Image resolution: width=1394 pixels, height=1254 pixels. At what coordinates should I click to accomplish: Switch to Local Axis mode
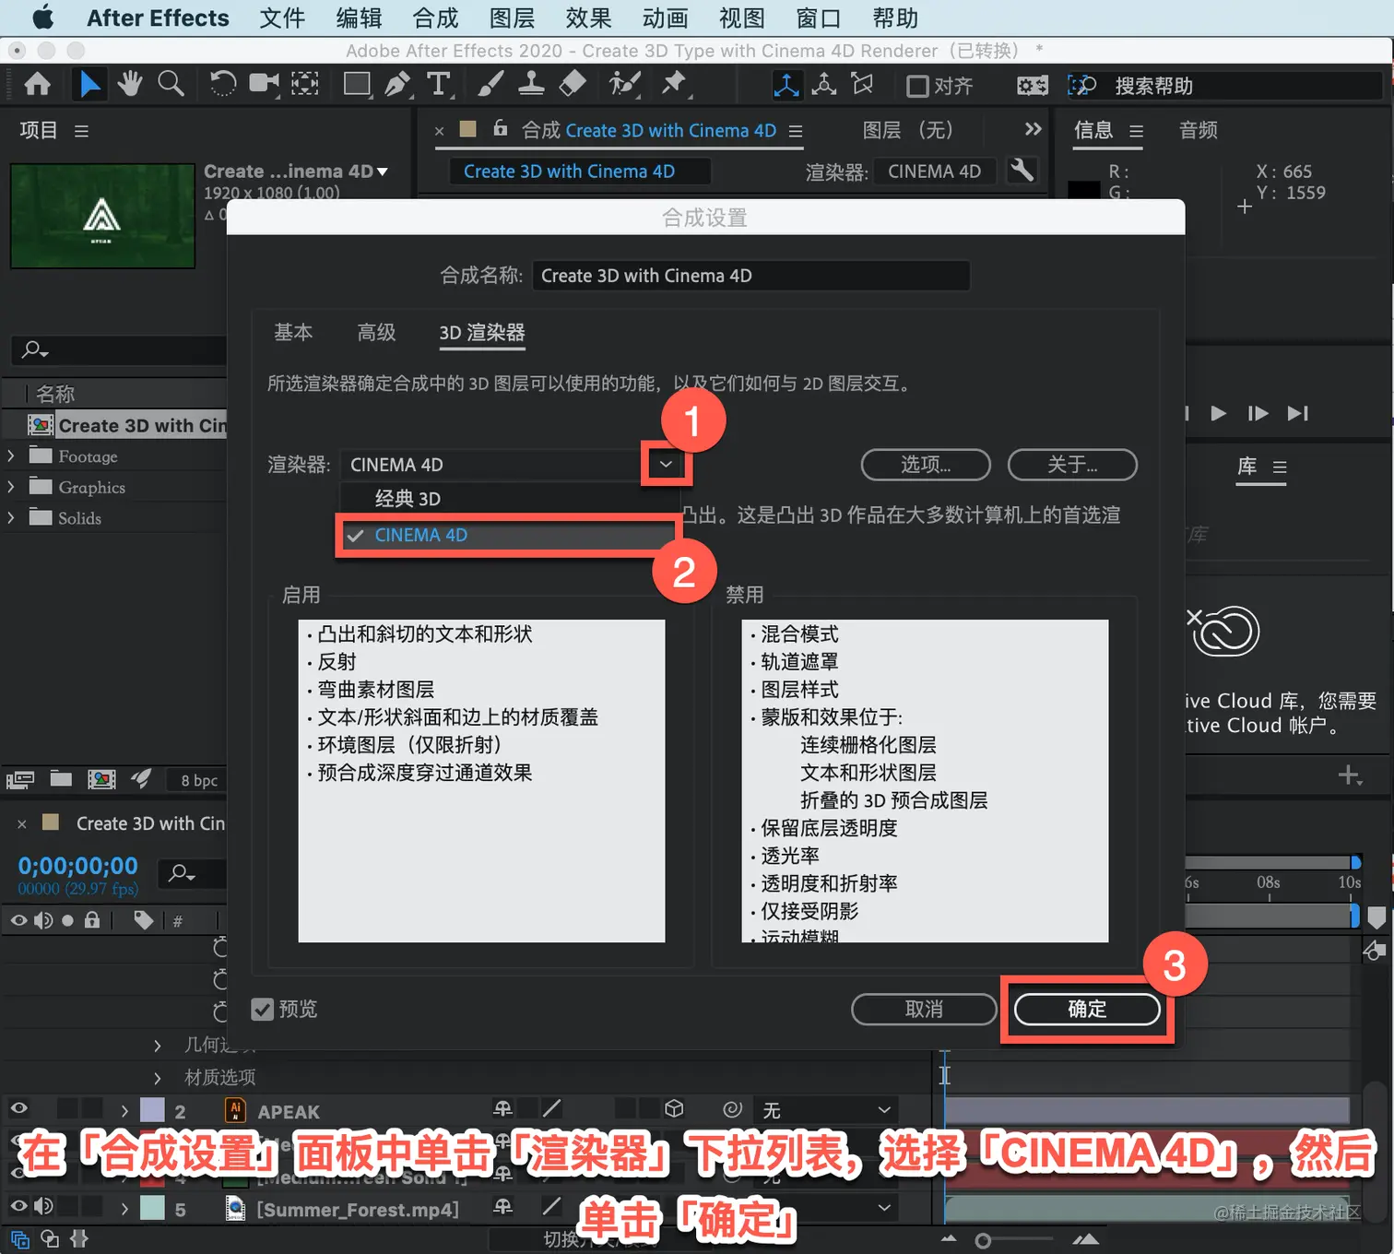pyautogui.click(x=786, y=85)
